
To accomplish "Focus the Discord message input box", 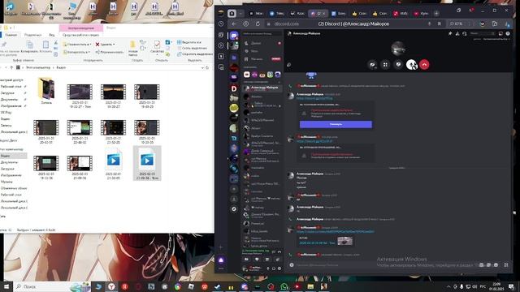I will (x=384, y=265).
